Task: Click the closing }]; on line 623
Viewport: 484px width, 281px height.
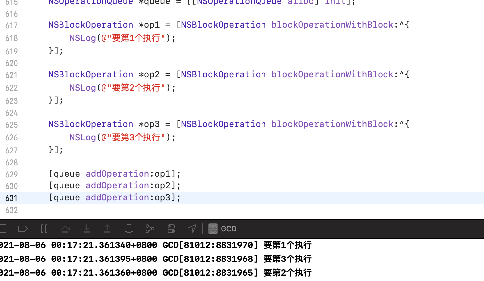Action: 56,100
